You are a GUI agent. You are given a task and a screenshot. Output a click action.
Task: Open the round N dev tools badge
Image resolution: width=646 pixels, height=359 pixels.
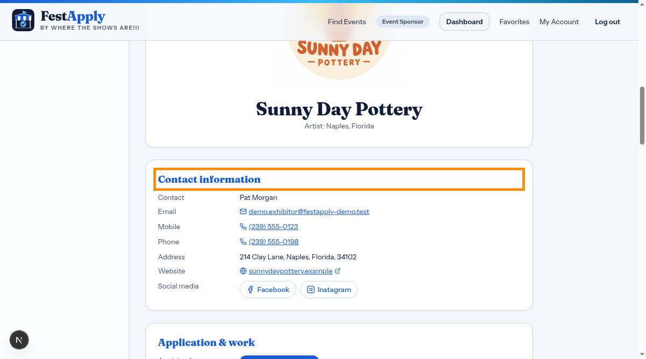[x=19, y=340]
